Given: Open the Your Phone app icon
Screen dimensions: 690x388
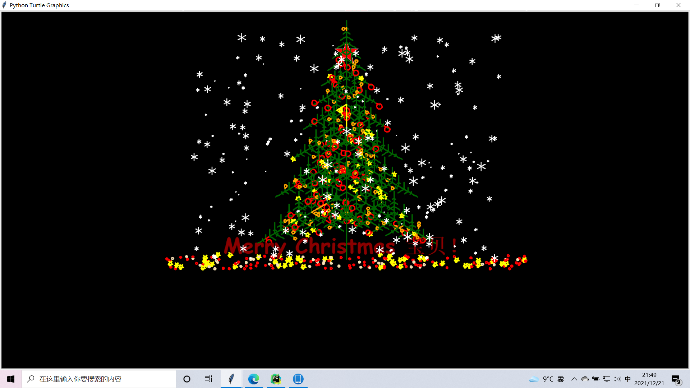Looking at the screenshot, I should click(298, 379).
